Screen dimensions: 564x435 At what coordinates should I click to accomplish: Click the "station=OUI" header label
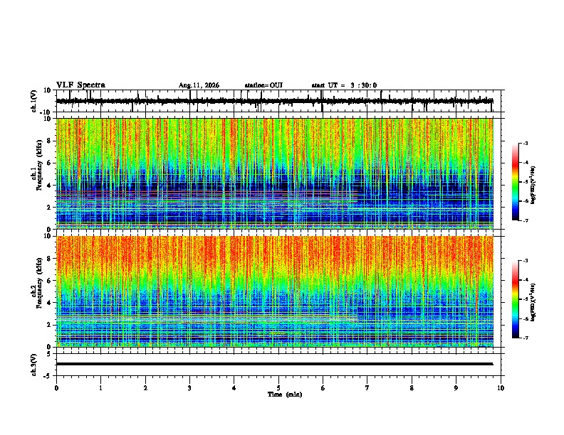coord(263,85)
